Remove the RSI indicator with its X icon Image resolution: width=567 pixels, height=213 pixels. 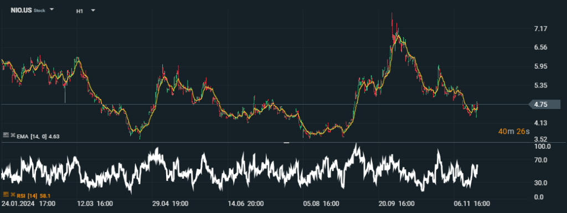(x=13, y=195)
